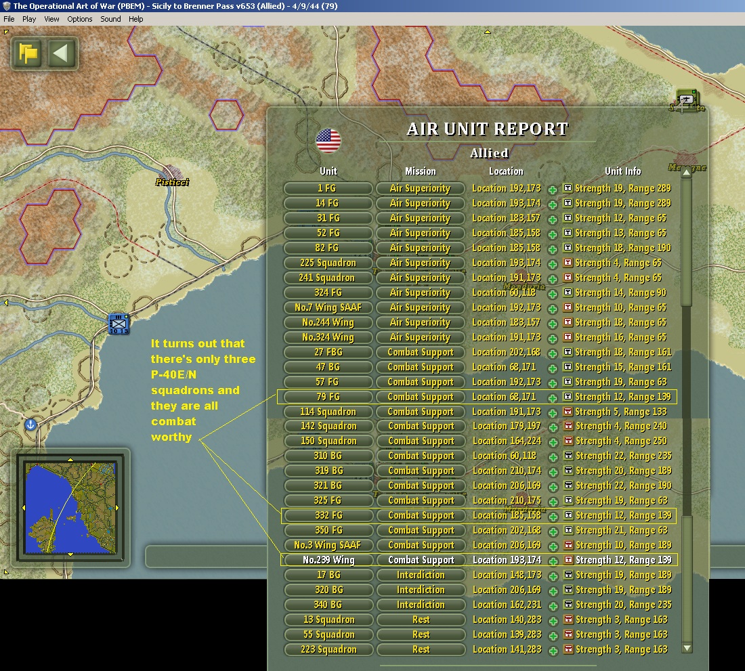
Task: Click the infantry unit counter on the map
Action: point(119,324)
